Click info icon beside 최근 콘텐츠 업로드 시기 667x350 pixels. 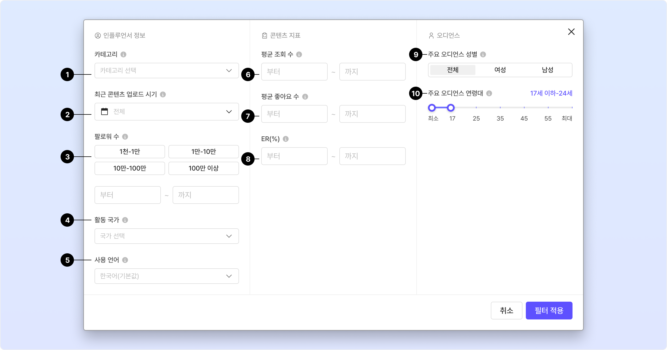click(163, 94)
